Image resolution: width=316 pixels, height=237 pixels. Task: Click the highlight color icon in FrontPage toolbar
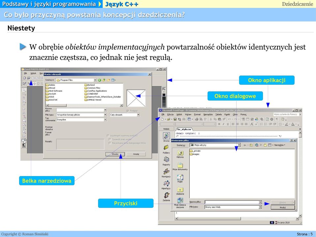[286, 124]
